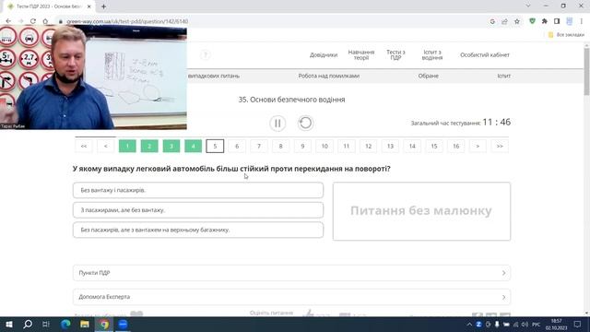Launch Microsoft Edge from taskbar
This screenshot has height=332, width=590.
click(x=65, y=324)
